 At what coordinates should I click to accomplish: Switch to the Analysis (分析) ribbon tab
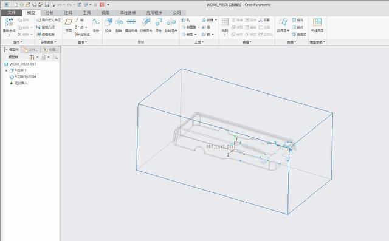tap(49, 13)
